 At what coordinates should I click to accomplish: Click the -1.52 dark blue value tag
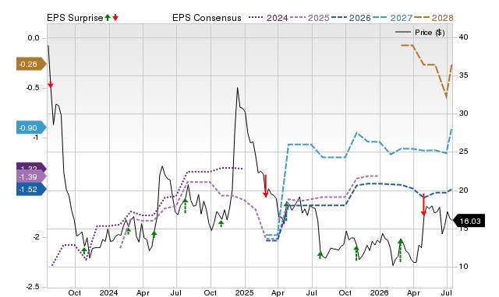pos(31,190)
